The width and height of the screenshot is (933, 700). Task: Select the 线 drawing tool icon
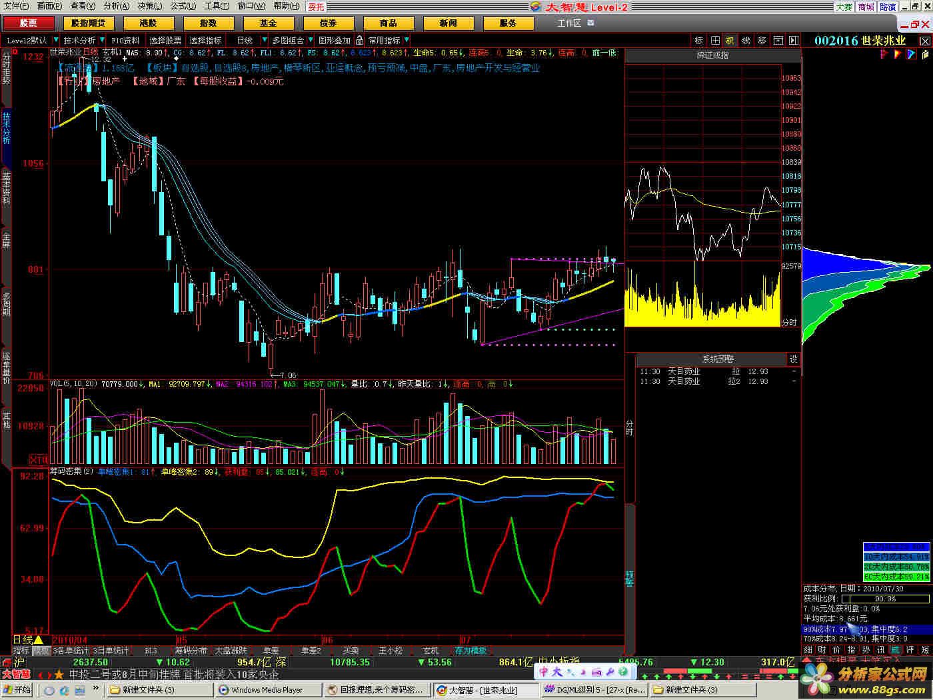pyautogui.click(x=746, y=41)
